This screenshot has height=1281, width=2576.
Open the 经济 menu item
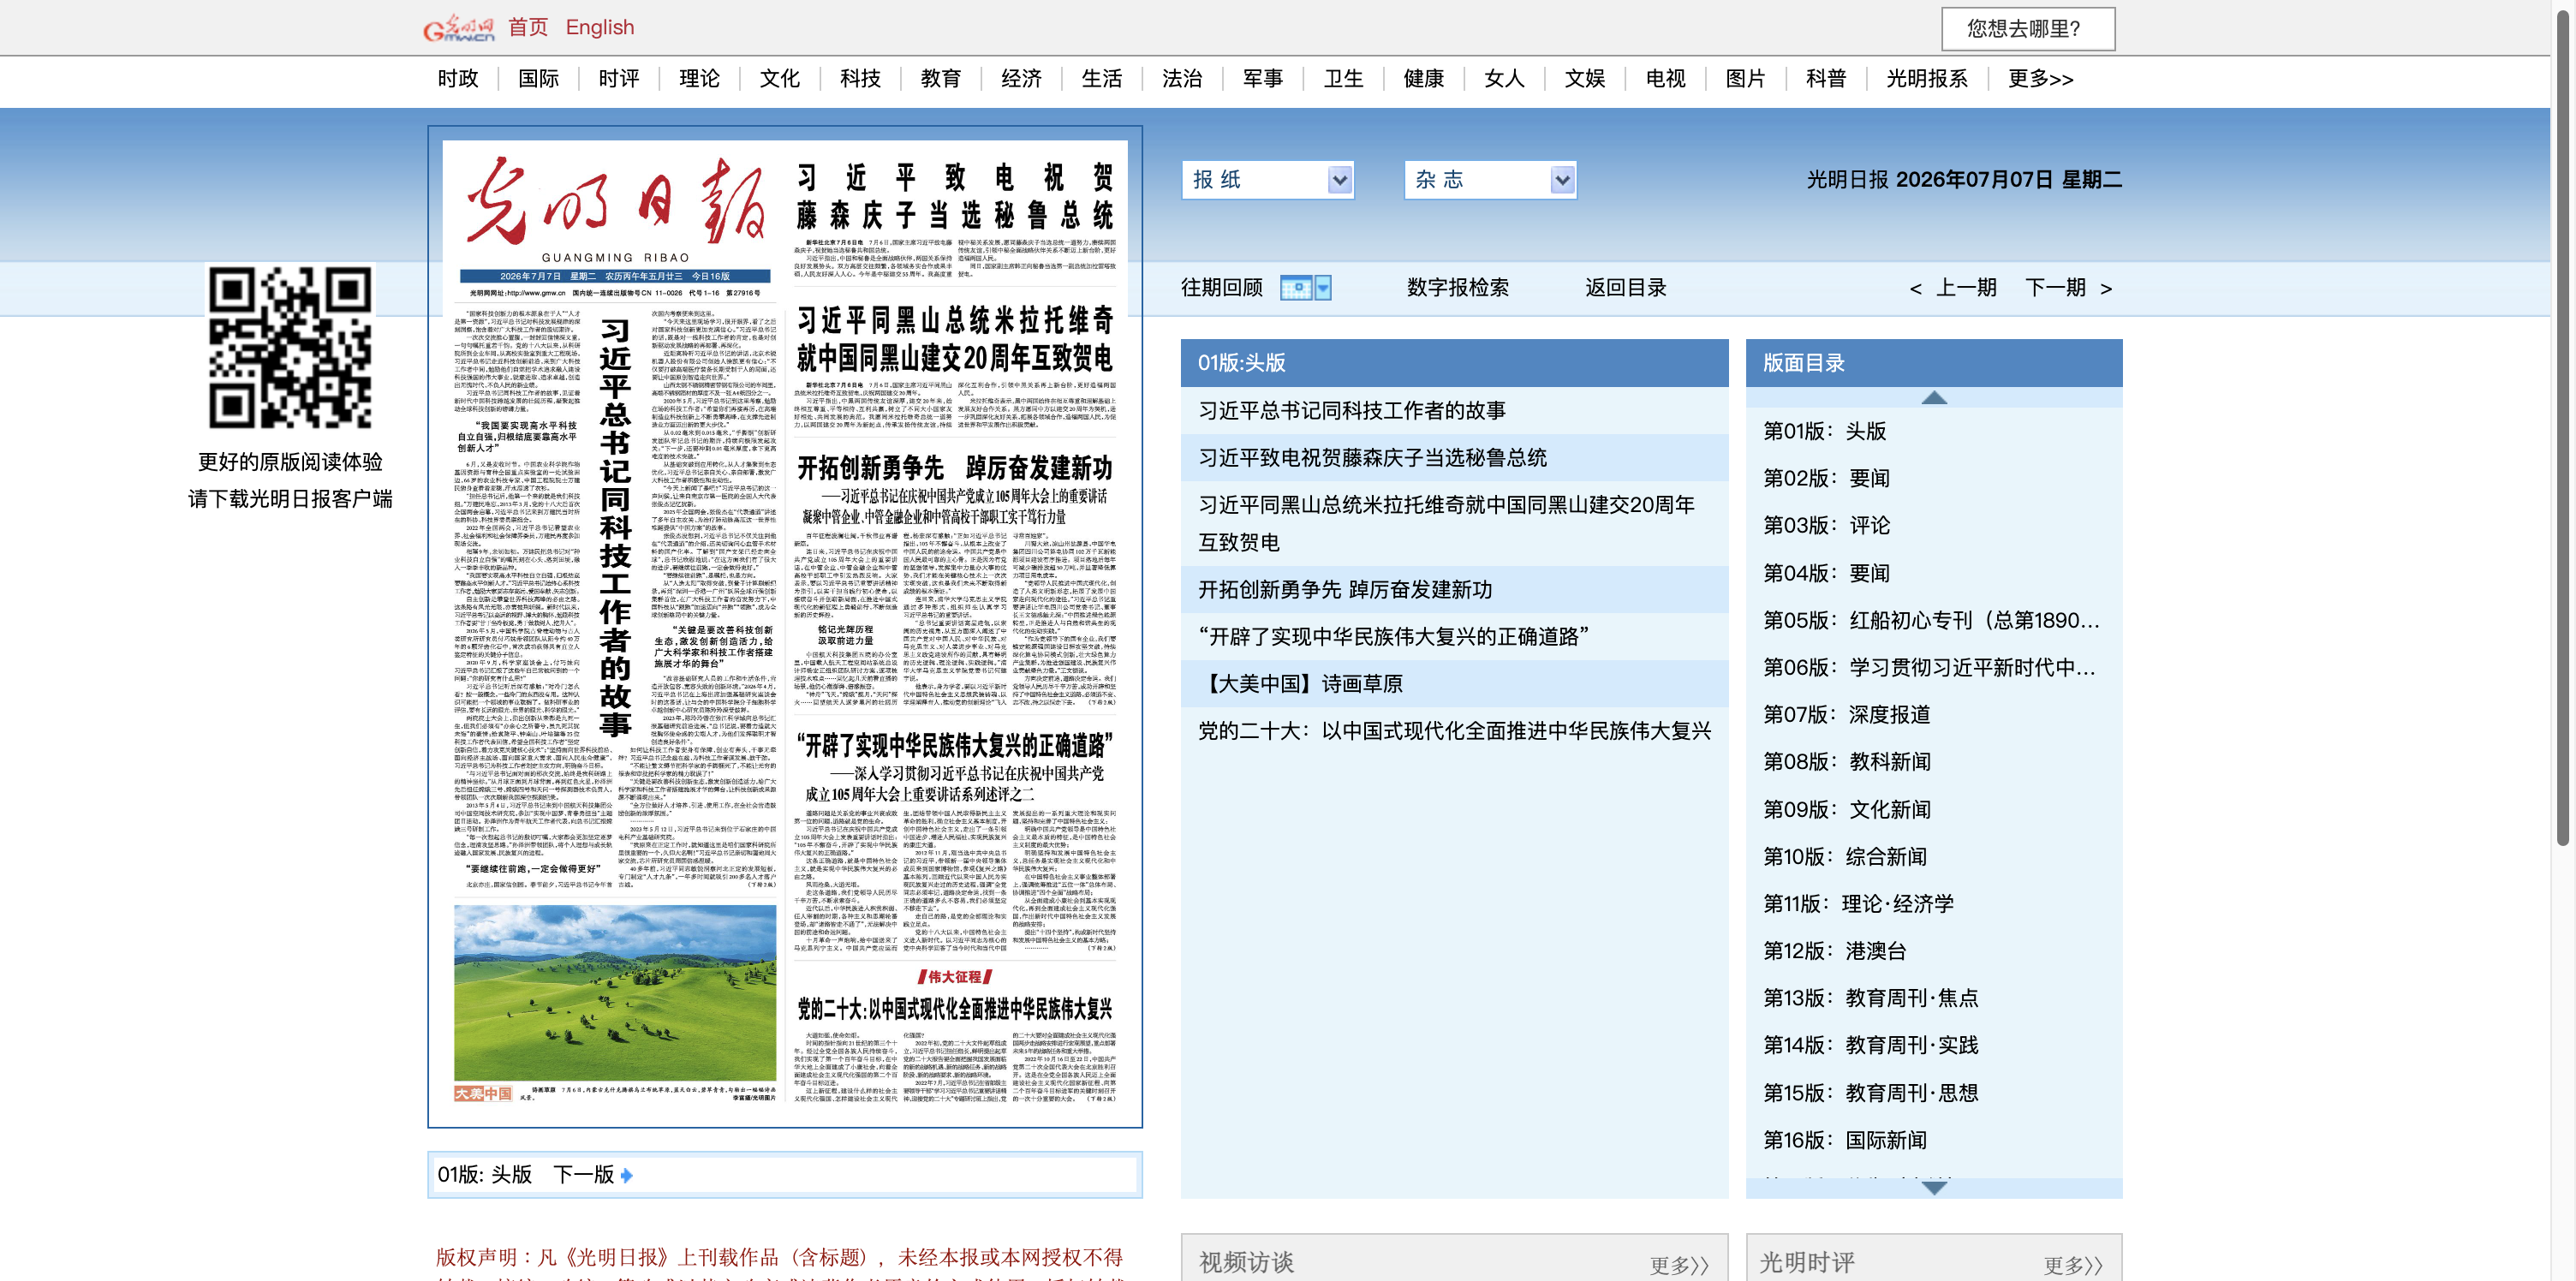pyautogui.click(x=1022, y=78)
